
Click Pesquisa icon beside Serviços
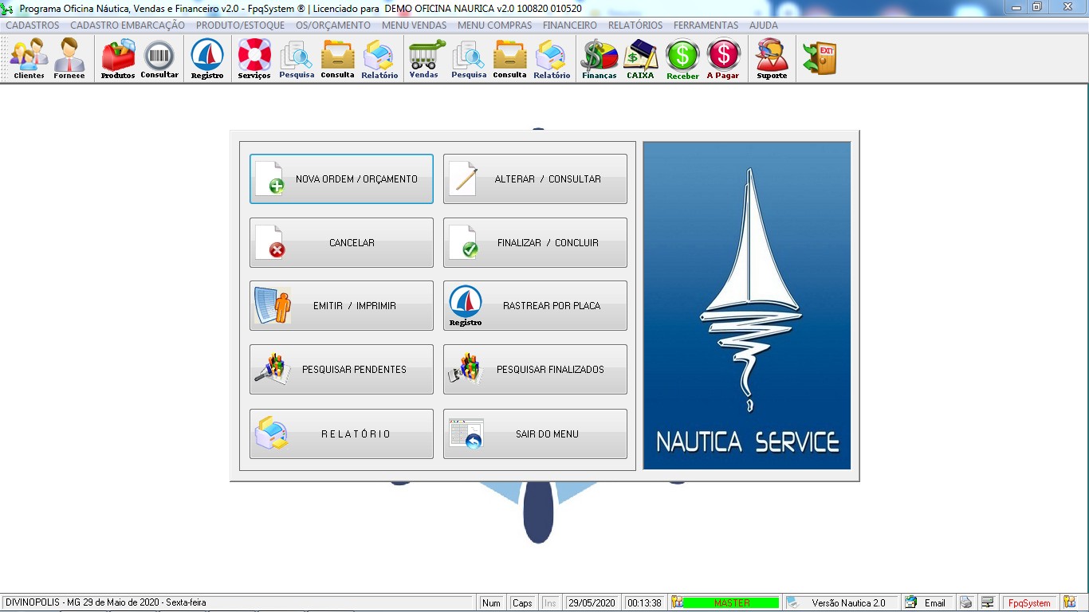[297, 59]
